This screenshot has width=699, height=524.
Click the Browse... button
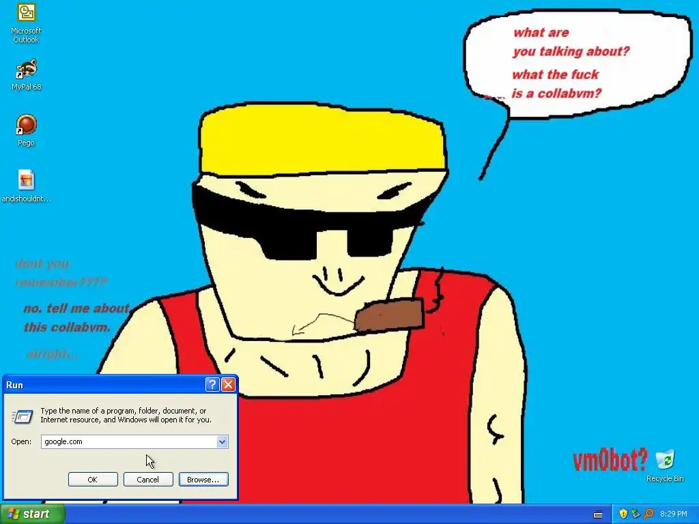tap(203, 480)
